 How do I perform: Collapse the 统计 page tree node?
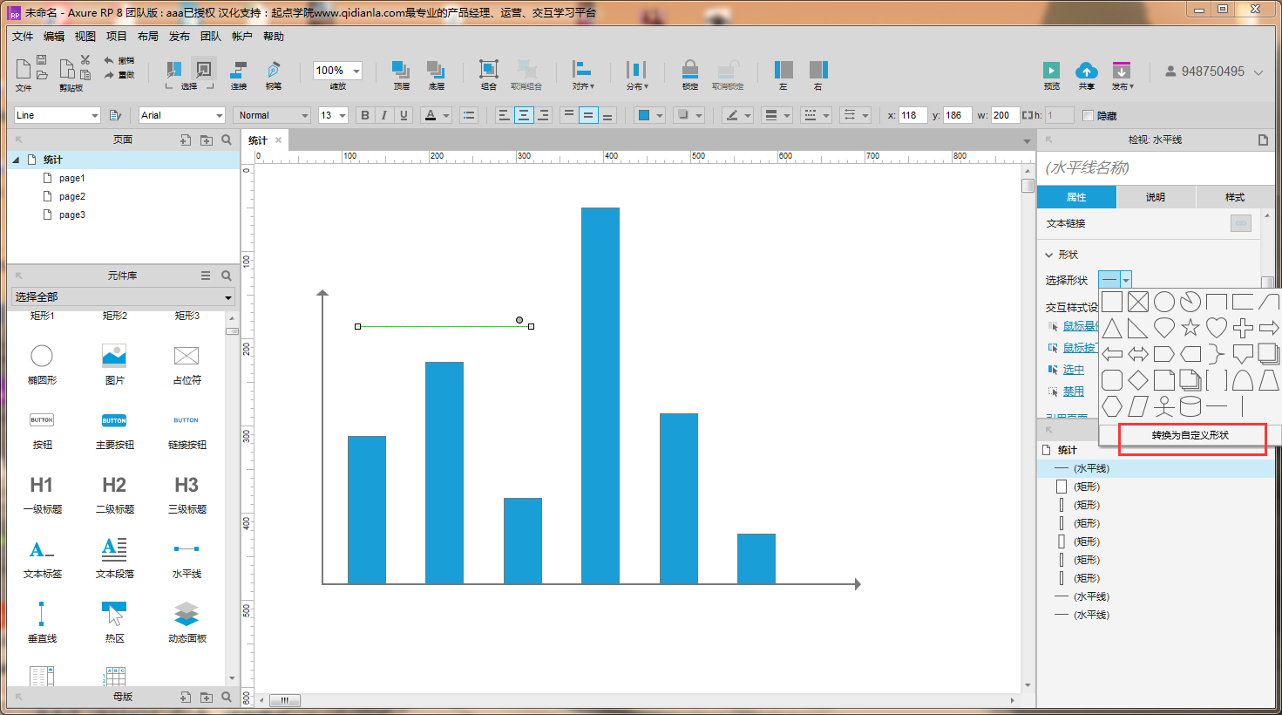pyautogui.click(x=16, y=160)
